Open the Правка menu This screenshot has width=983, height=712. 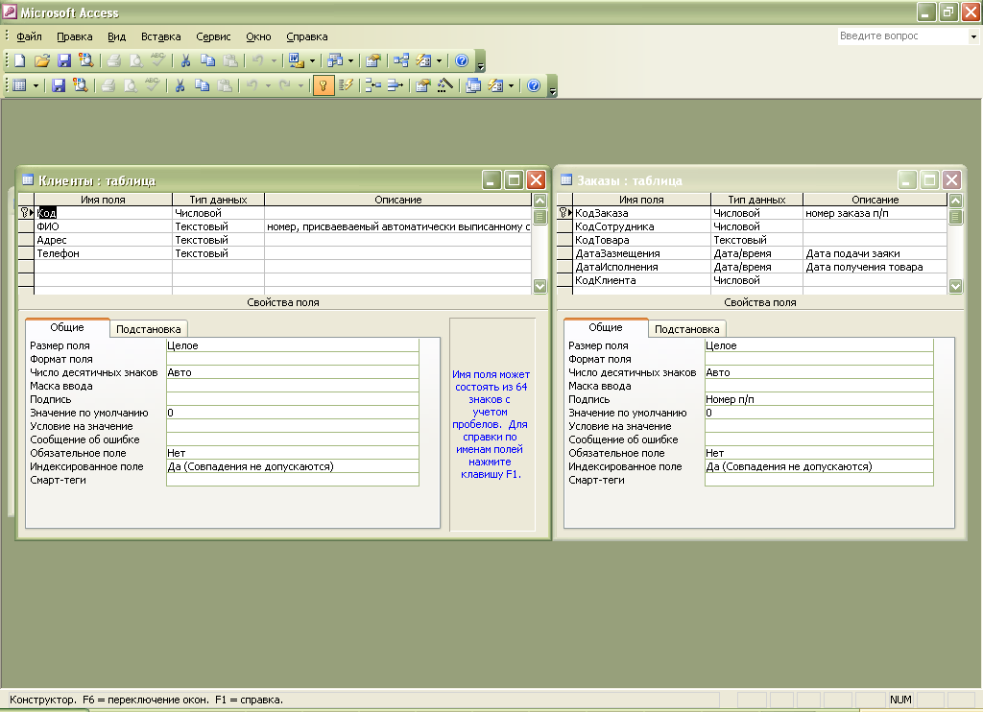pos(75,36)
